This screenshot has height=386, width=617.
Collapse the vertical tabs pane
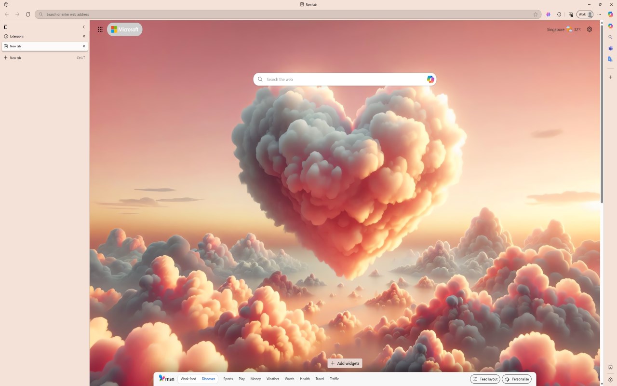coord(83,27)
